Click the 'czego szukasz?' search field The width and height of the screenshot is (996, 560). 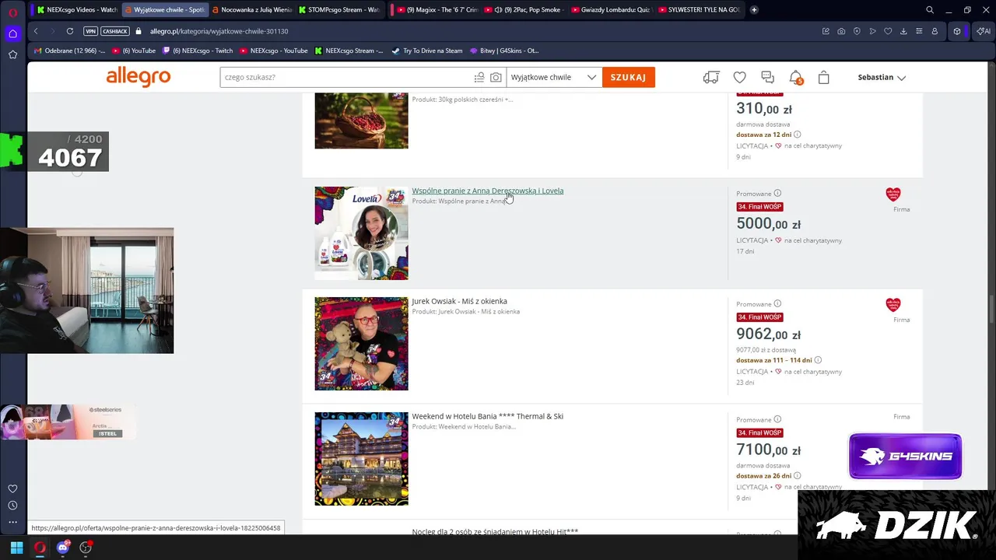346,77
